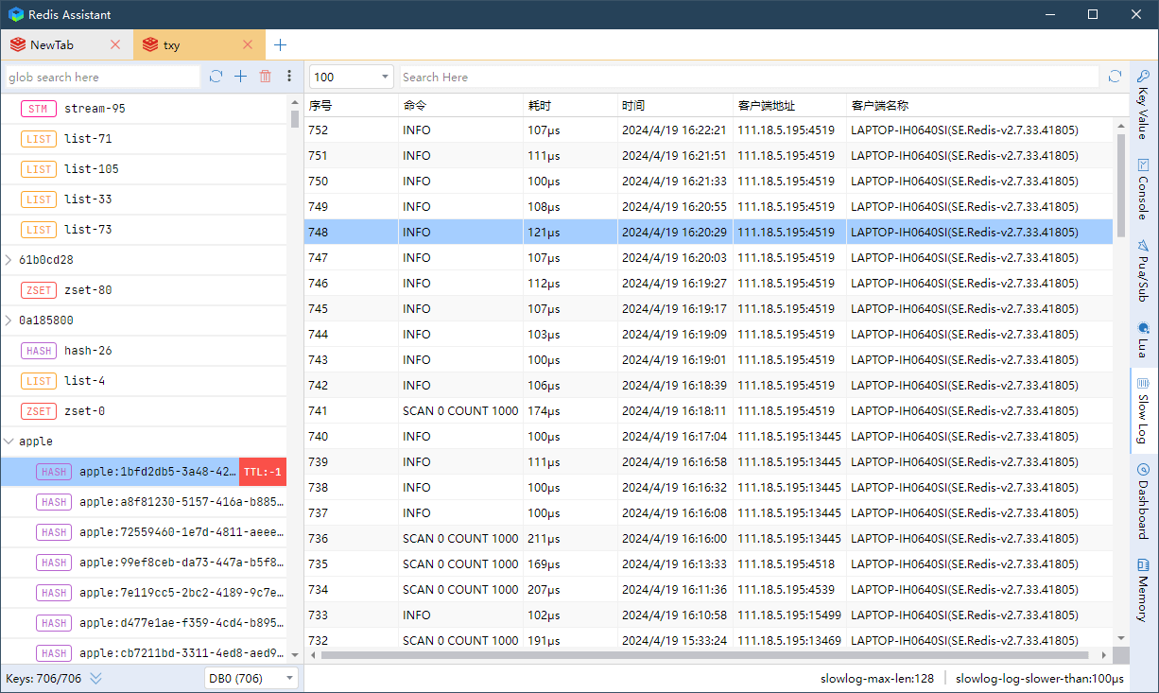Close the txy tab

248,44
